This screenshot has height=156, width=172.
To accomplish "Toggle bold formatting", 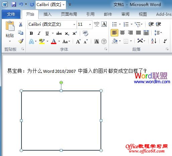I will pos(31,33).
